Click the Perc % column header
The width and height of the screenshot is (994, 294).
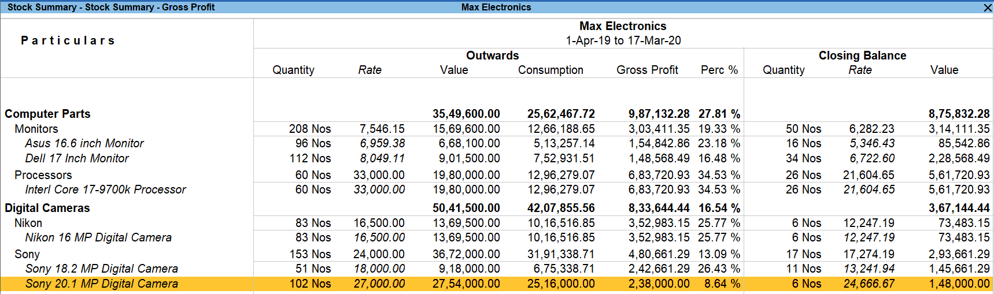[x=719, y=70]
